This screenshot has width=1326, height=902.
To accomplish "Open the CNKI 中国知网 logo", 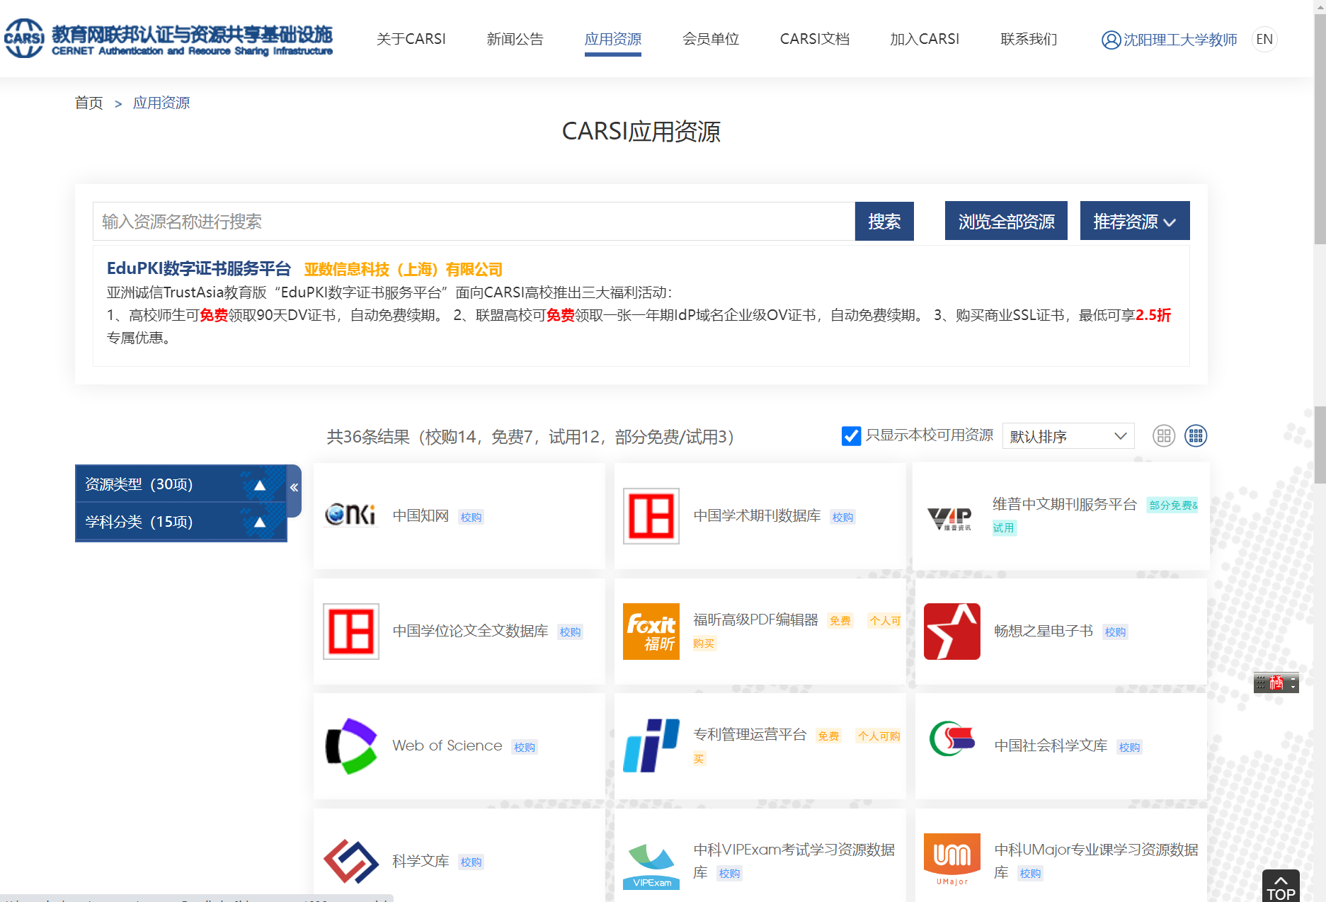I will click(350, 515).
